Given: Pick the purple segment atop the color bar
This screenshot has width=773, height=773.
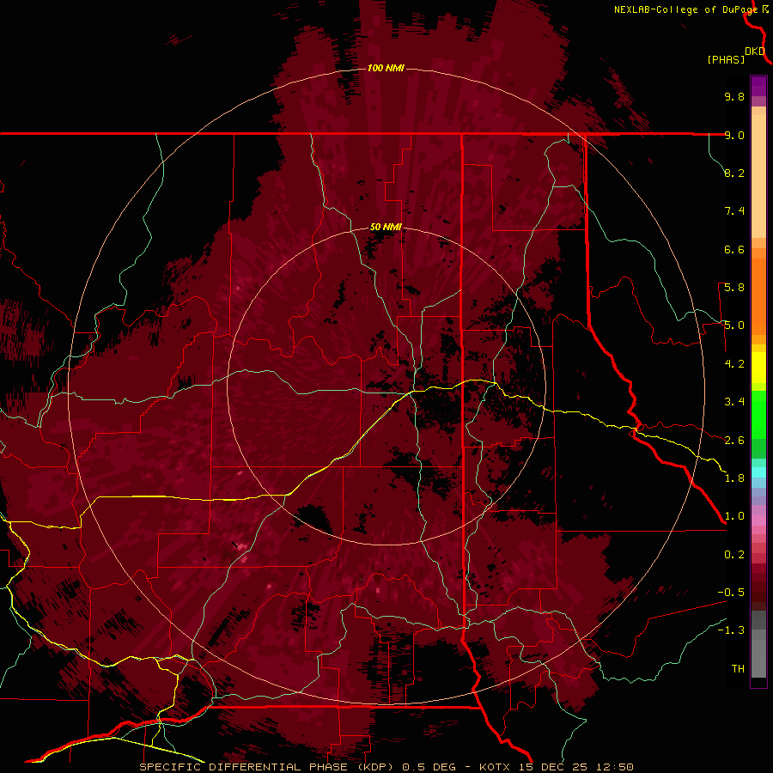Looking at the screenshot, I should (758, 86).
